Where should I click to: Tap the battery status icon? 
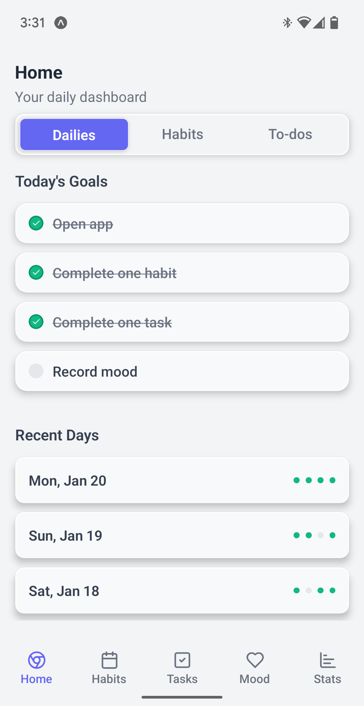[334, 23]
